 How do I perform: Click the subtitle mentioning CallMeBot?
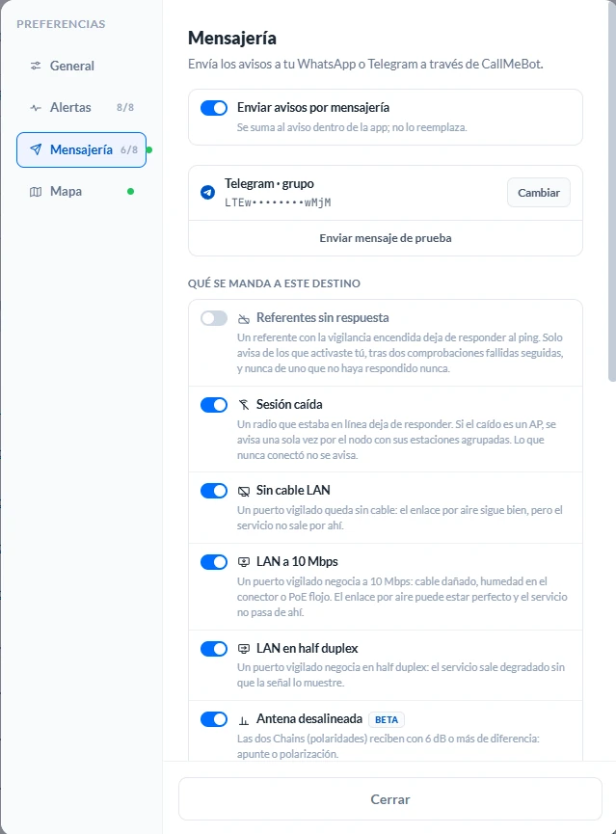tap(365, 64)
